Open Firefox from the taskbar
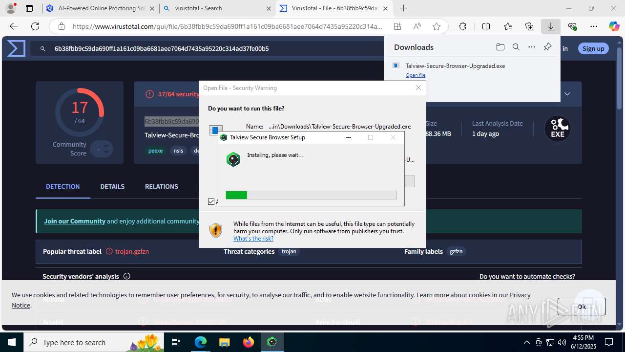The height and width of the screenshot is (352, 625). [x=248, y=342]
